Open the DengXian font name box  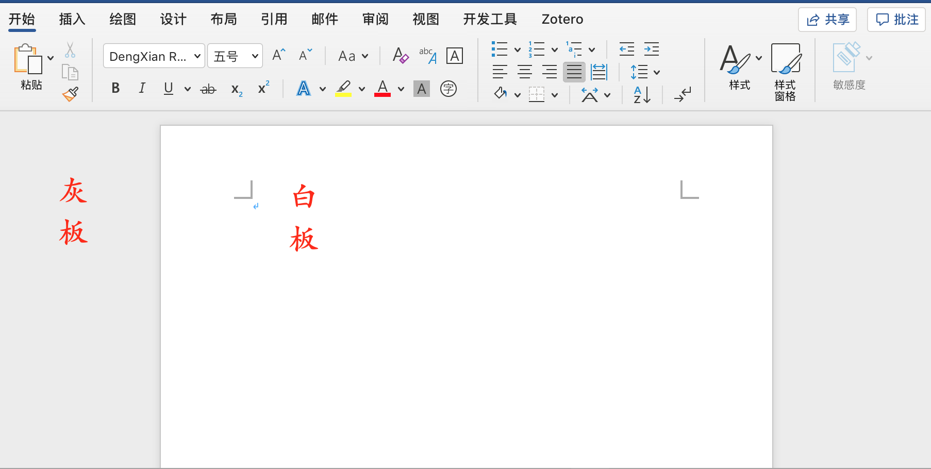[154, 56]
